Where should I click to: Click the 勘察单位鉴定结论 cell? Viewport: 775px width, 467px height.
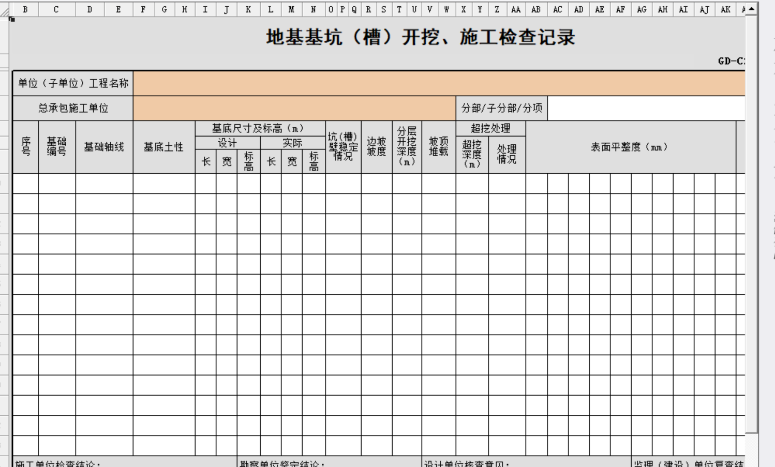tap(329, 462)
